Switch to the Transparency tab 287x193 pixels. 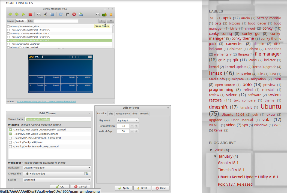pos(122,114)
